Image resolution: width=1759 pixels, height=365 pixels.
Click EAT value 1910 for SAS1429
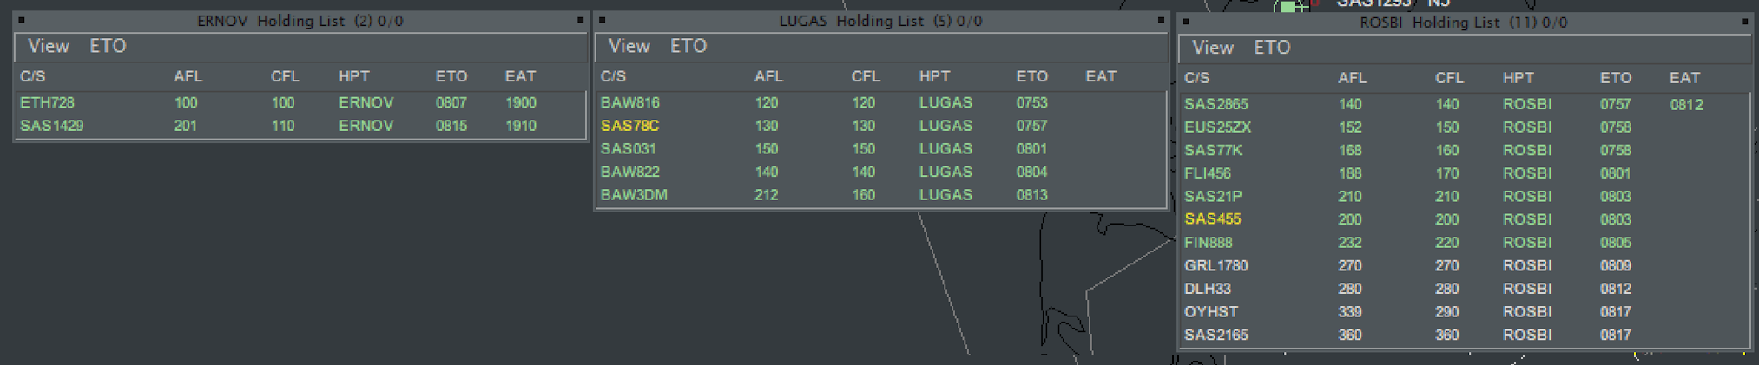coord(521,126)
